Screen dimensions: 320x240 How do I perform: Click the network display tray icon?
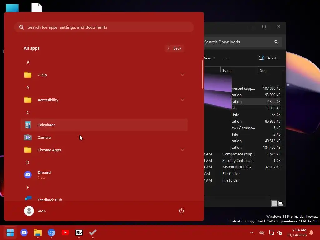(272, 232)
